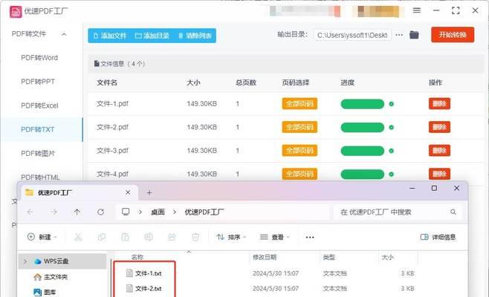Expand the WPS云盘 tree item
Viewport: 489px width, 297px height.
[x=25, y=261]
